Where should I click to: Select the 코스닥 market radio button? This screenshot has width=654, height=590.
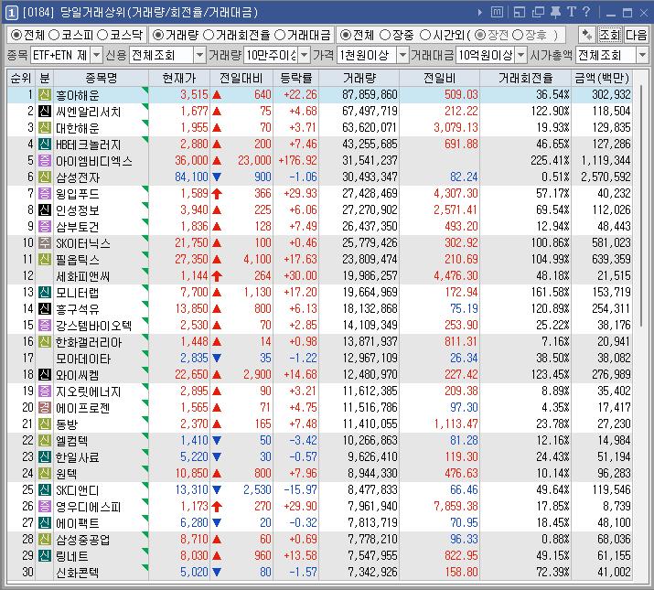point(102,35)
